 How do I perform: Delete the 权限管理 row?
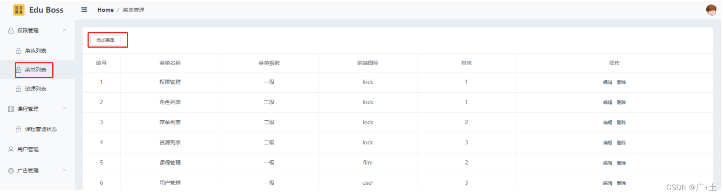pyautogui.click(x=621, y=82)
